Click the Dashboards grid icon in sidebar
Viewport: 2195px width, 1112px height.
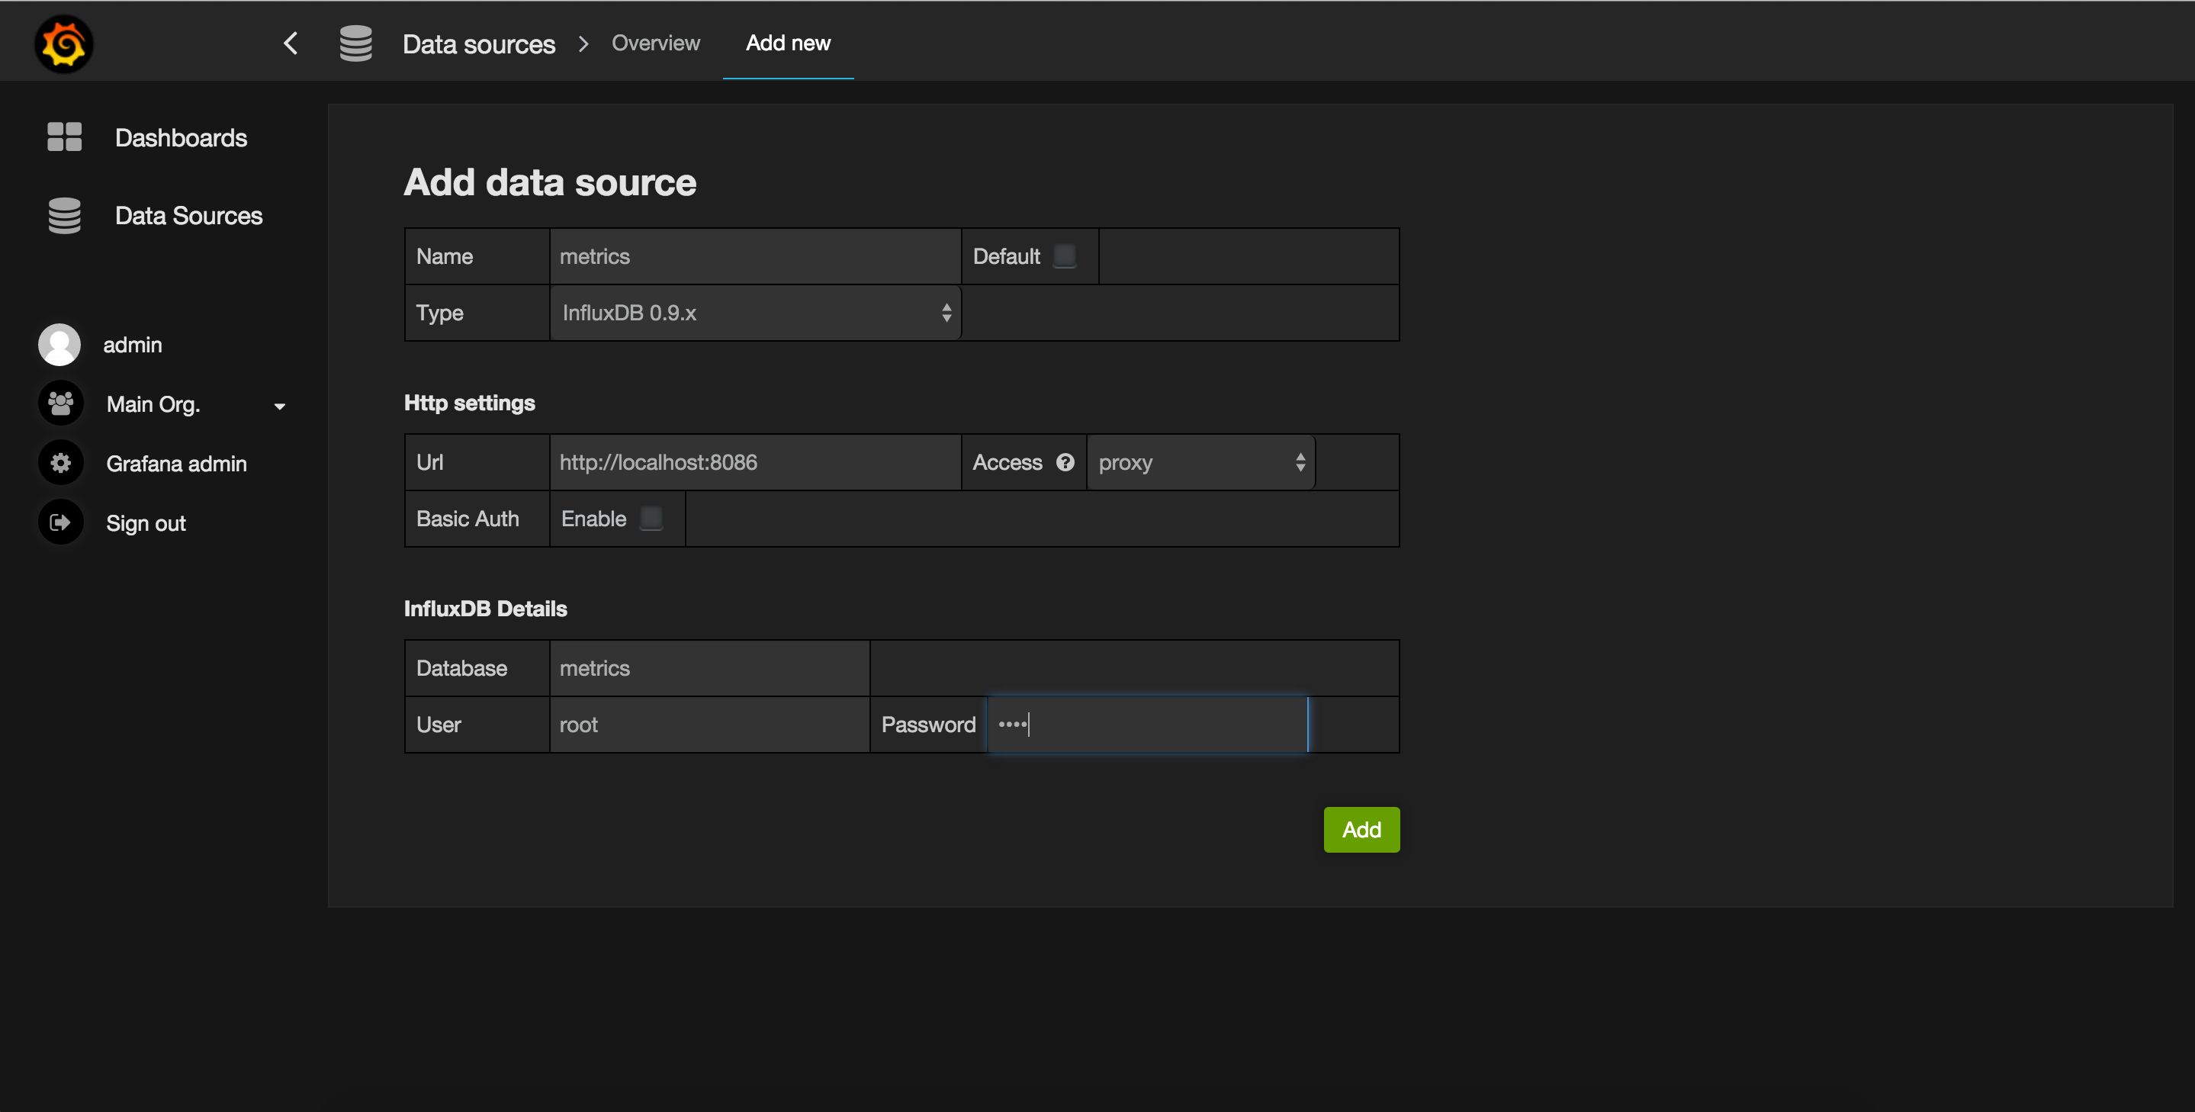click(64, 137)
